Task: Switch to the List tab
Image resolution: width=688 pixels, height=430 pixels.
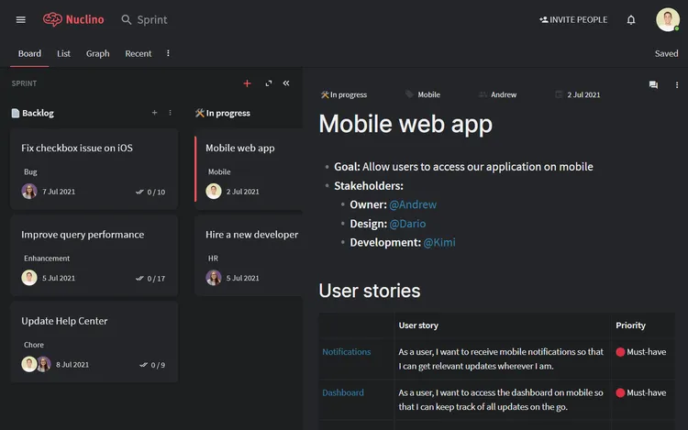Action: click(63, 53)
